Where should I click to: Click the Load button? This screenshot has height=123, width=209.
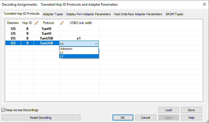click(x=169, y=110)
